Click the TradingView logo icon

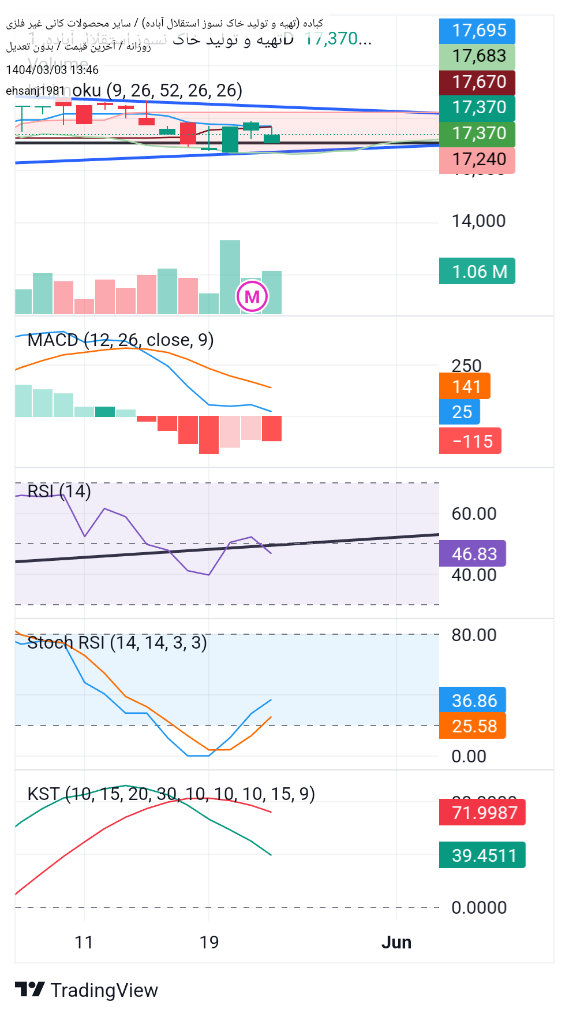(29, 989)
